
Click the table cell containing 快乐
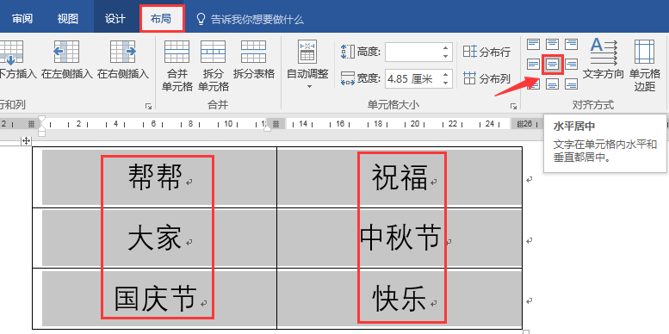point(400,298)
